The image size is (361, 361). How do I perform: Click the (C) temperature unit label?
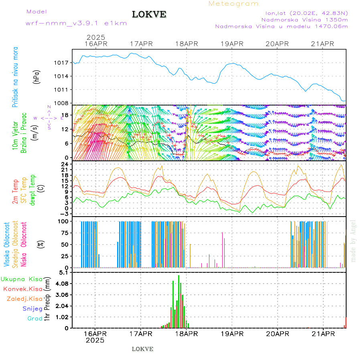(x=41, y=188)
